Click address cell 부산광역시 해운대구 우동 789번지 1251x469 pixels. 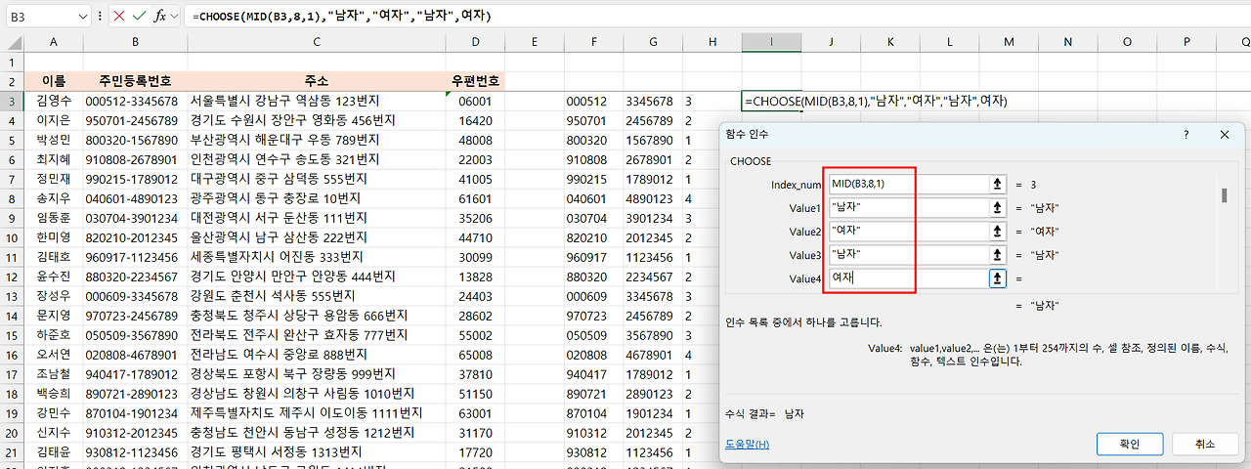pyautogui.click(x=316, y=141)
